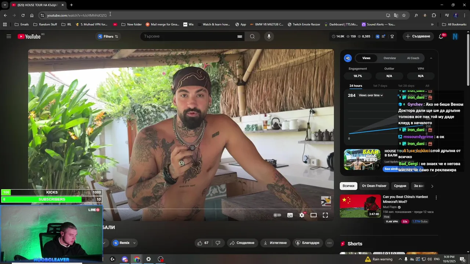The height and width of the screenshot is (264, 470).
Task: Click the Изтегляне download button
Action: [275, 243]
